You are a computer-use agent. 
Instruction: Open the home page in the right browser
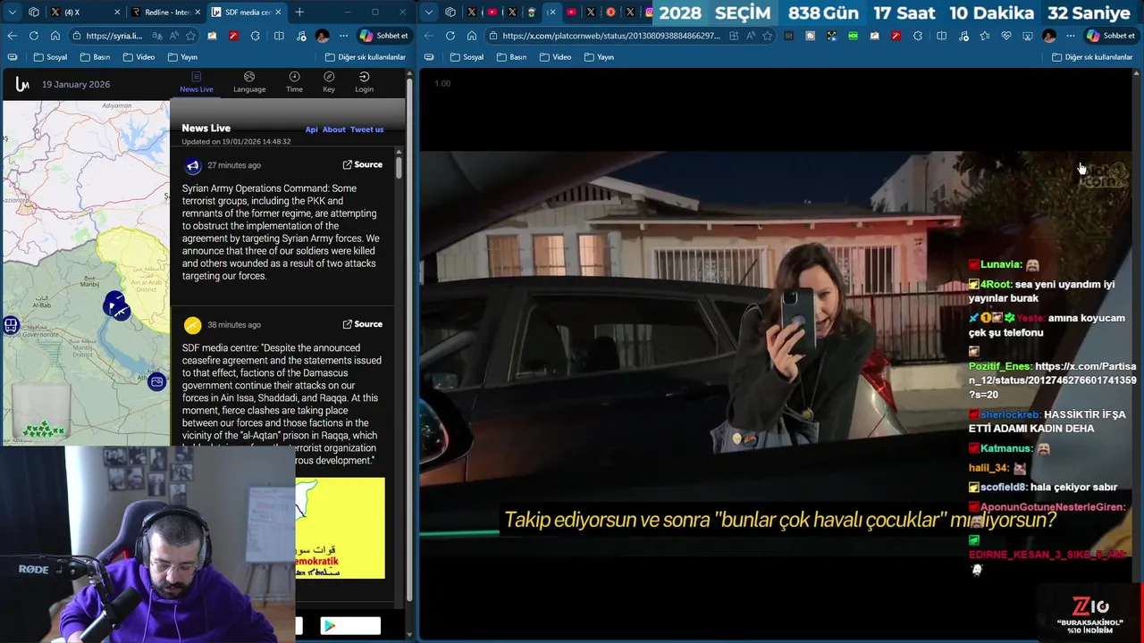click(472, 36)
